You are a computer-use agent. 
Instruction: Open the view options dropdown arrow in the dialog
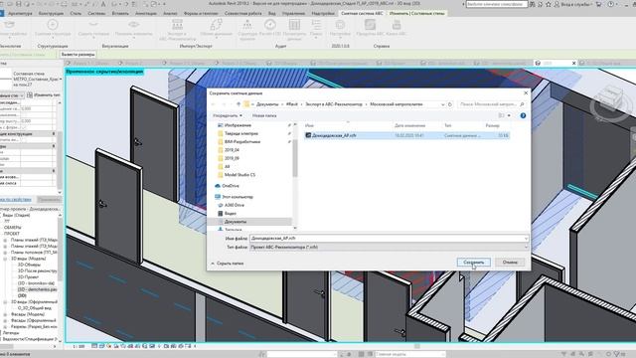(x=509, y=115)
